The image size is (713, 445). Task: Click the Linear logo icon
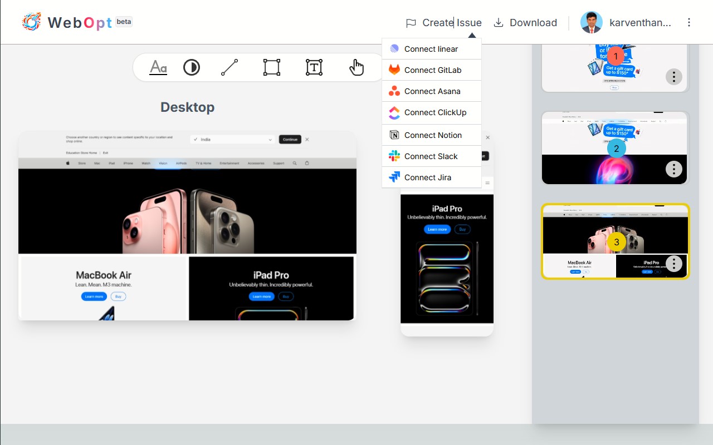pos(394,49)
